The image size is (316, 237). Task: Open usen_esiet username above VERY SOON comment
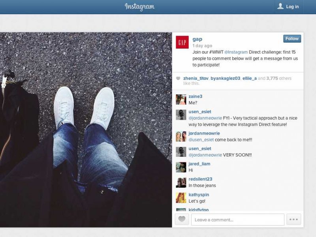click(x=200, y=149)
